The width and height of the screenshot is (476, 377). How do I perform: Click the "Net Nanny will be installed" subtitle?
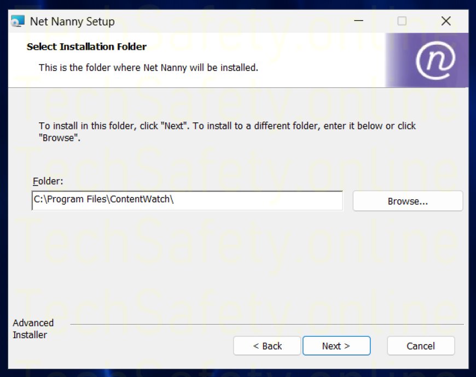[x=148, y=68]
